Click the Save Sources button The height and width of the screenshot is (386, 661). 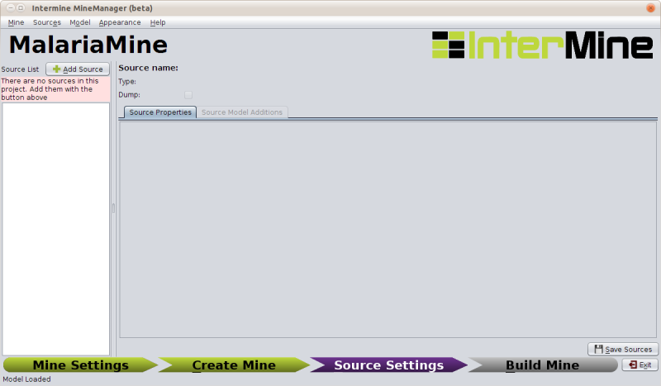623,350
